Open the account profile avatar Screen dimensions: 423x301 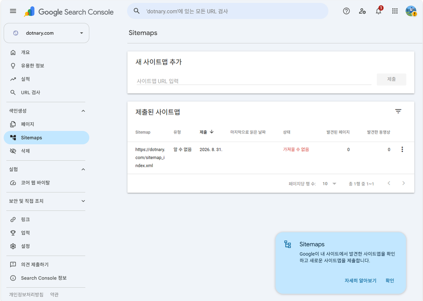(411, 11)
